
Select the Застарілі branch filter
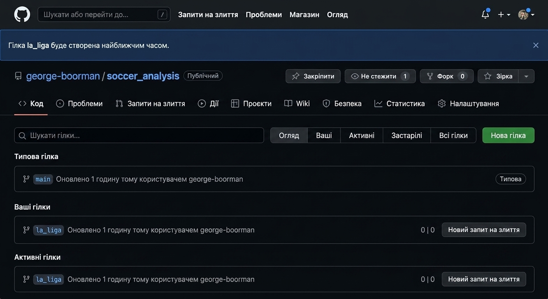(x=407, y=135)
